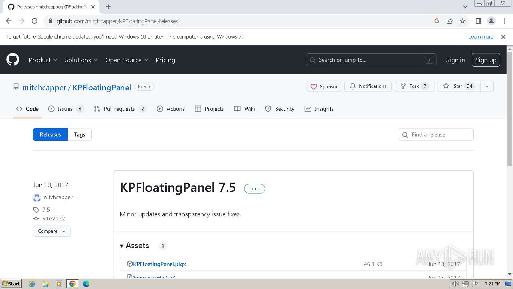This screenshot has width=513, height=289.
Task: Share this page icon in address bar
Action: (x=450, y=21)
